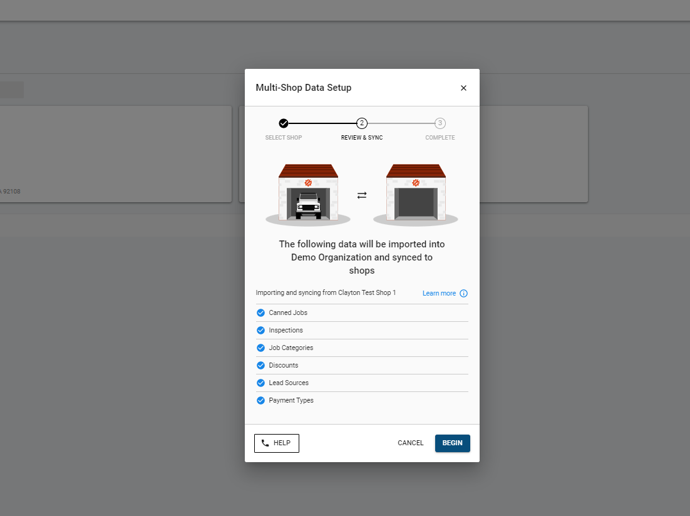Click 'Importing and syncing from Clayton Test Shop 1'
Image resolution: width=690 pixels, height=516 pixels.
coord(326,293)
